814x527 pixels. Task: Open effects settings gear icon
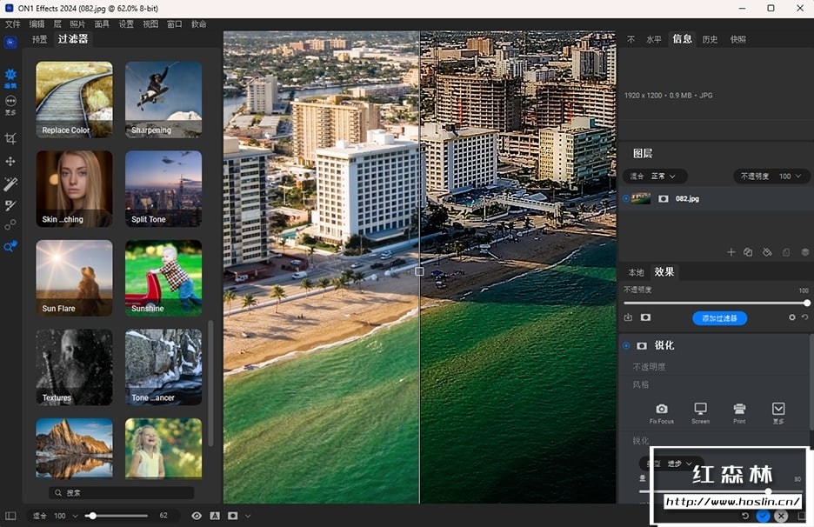791,317
